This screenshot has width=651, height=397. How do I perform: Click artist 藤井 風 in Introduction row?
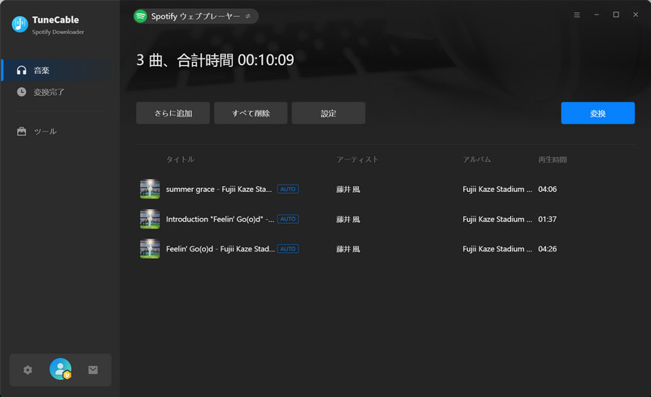point(348,220)
